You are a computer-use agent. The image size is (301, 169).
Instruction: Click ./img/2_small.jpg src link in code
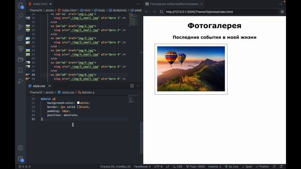(x=85, y=30)
